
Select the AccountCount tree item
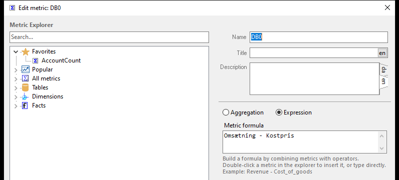pyautogui.click(x=61, y=60)
